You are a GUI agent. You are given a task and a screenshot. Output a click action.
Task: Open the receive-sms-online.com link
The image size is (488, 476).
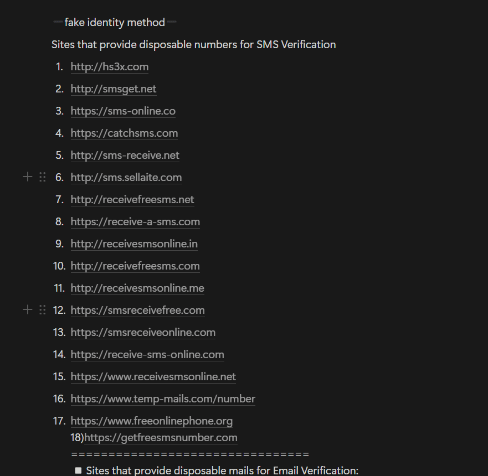147,355
